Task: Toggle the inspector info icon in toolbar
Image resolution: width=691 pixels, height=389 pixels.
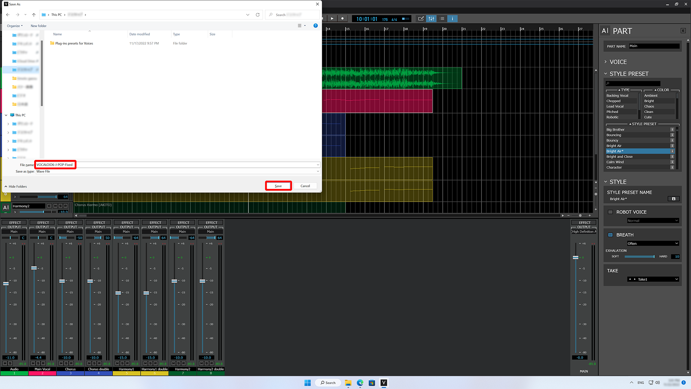Action: click(452, 18)
